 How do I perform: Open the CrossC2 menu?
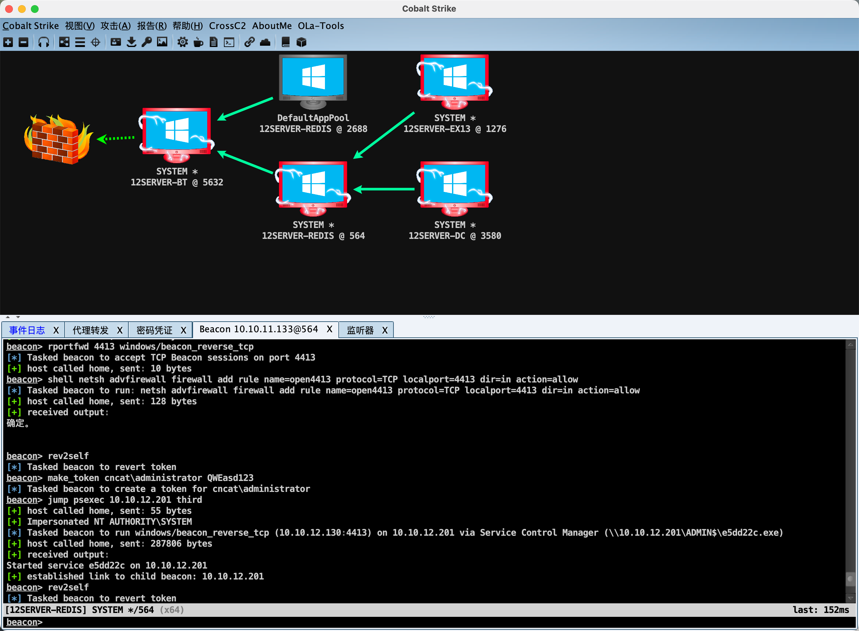(227, 25)
